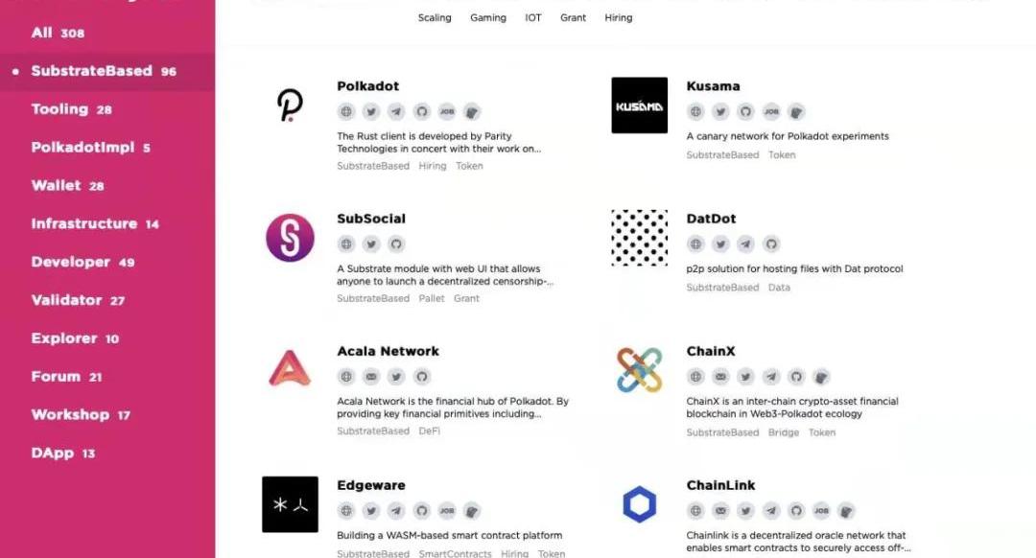Click the DeFi tag under Acala Network

(428, 431)
